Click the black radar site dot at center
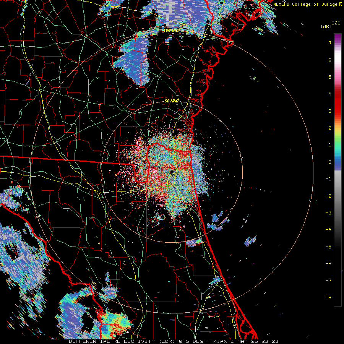The height and width of the screenshot is (344, 344). (x=172, y=172)
